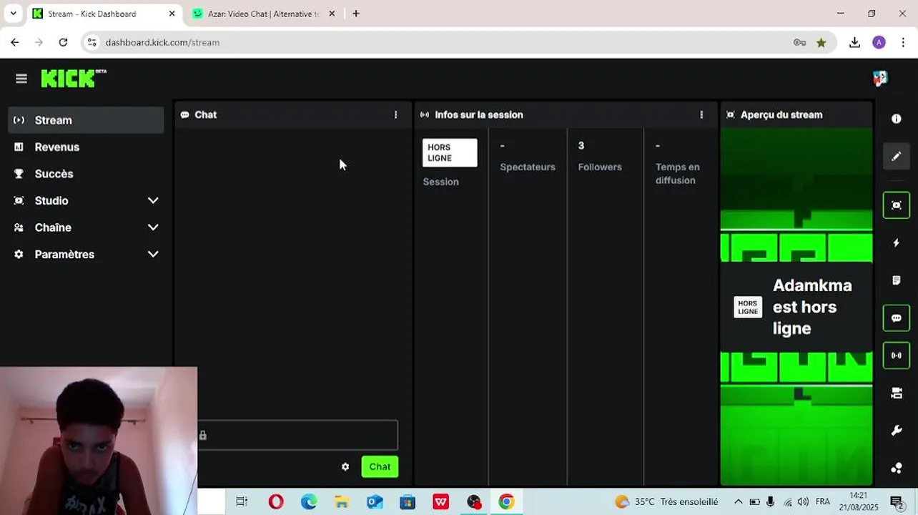The height and width of the screenshot is (515, 918).
Task: Toggle the chat widget icon in right toolbar
Action: (x=897, y=318)
